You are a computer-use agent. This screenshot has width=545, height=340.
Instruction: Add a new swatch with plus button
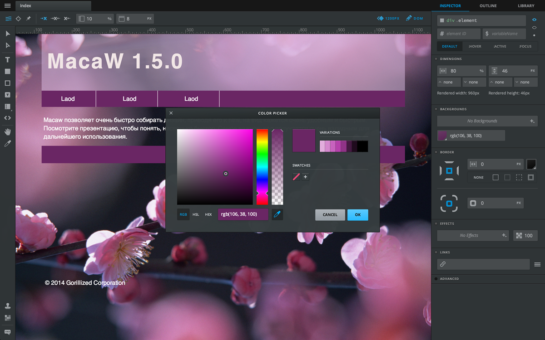(306, 177)
